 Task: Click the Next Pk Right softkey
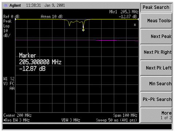(x=156, y=52)
